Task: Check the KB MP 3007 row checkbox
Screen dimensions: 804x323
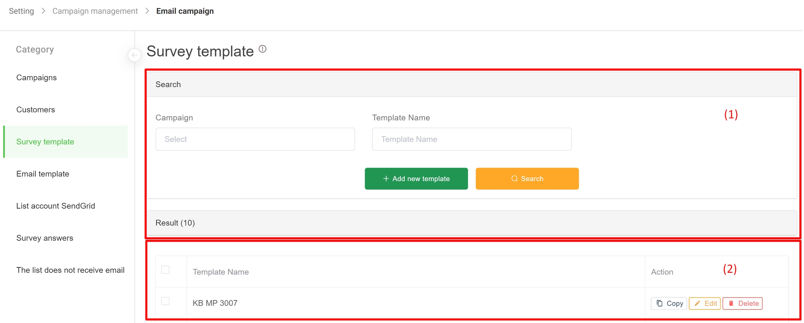Action: (165, 301)
